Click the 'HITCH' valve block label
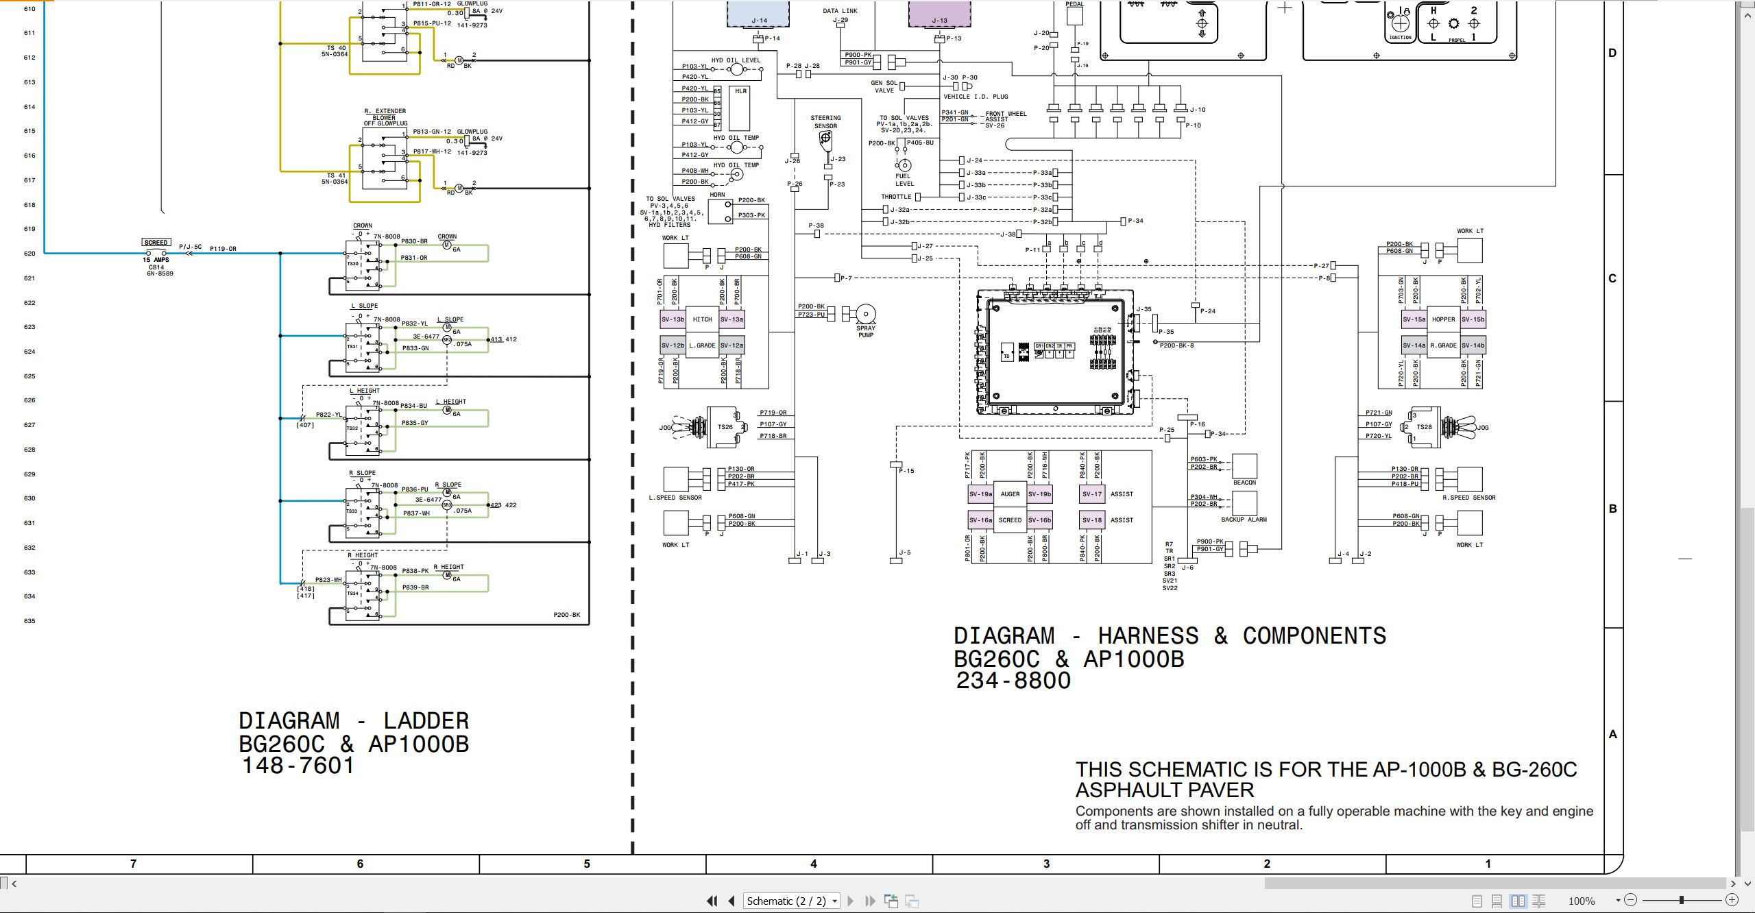 702,319
